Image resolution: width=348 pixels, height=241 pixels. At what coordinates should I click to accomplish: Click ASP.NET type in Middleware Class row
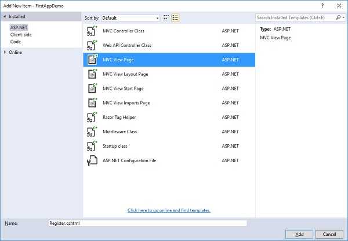[x=230, y=132]
